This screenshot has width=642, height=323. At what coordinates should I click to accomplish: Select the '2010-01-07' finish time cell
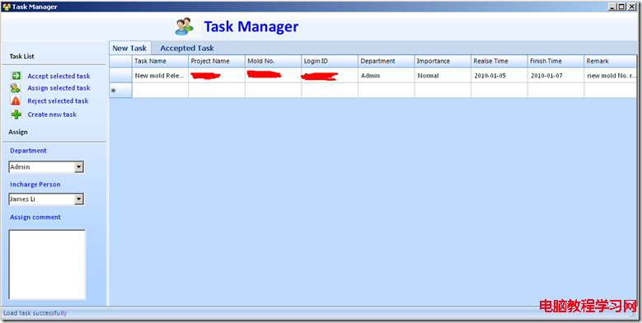click(x=555, y=75)
